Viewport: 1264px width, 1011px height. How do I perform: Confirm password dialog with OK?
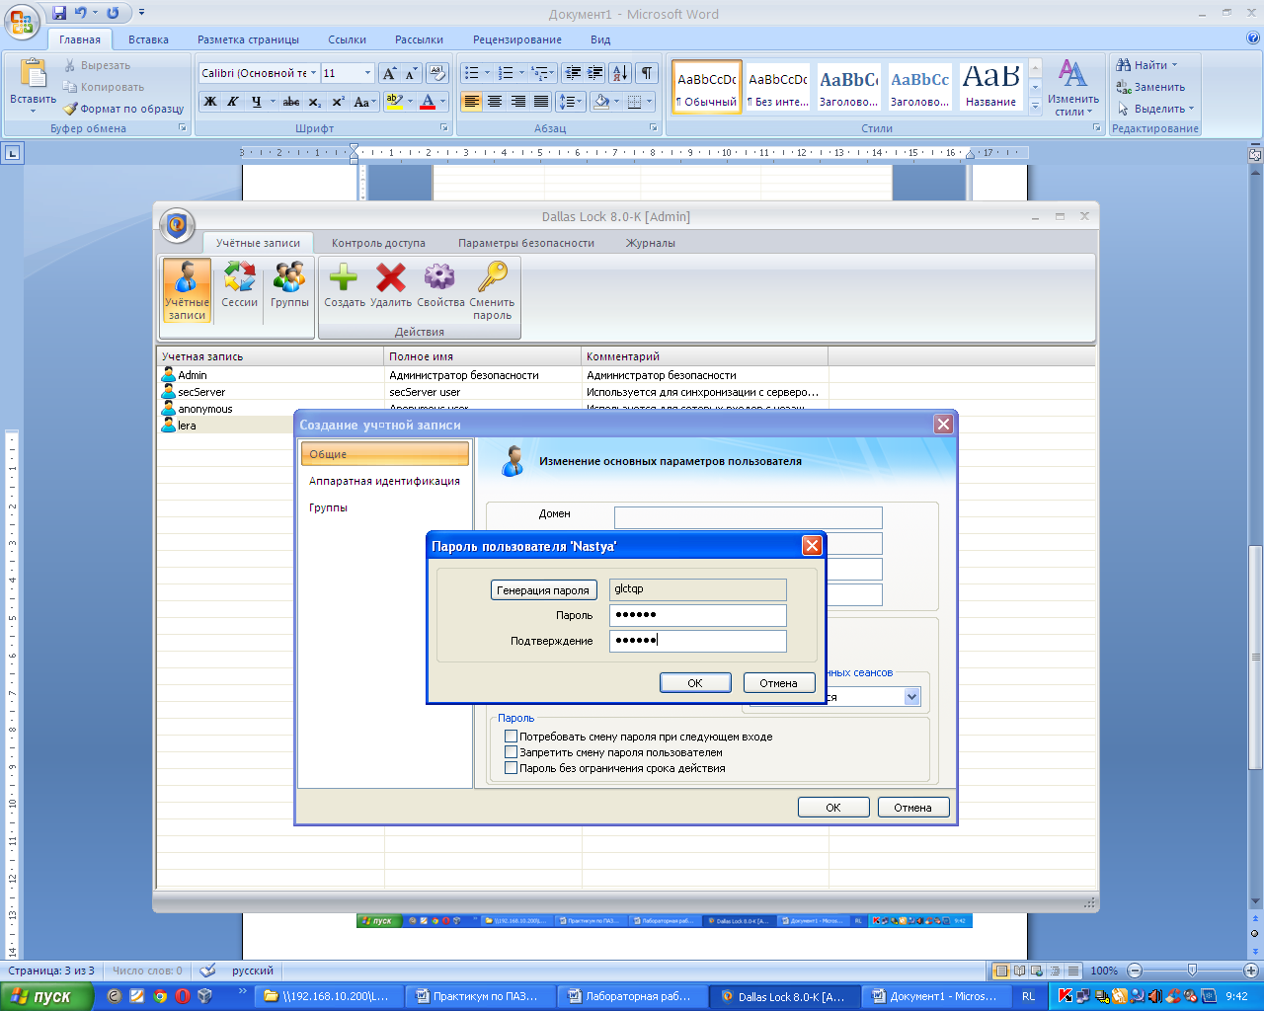tap(695, 683)
